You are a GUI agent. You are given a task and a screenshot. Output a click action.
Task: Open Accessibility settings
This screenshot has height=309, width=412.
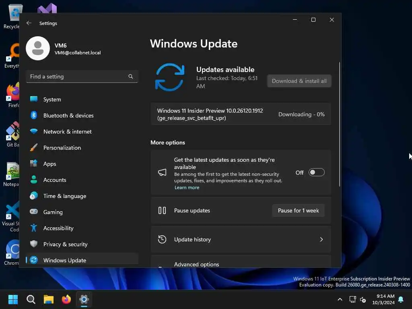(82, 228)
